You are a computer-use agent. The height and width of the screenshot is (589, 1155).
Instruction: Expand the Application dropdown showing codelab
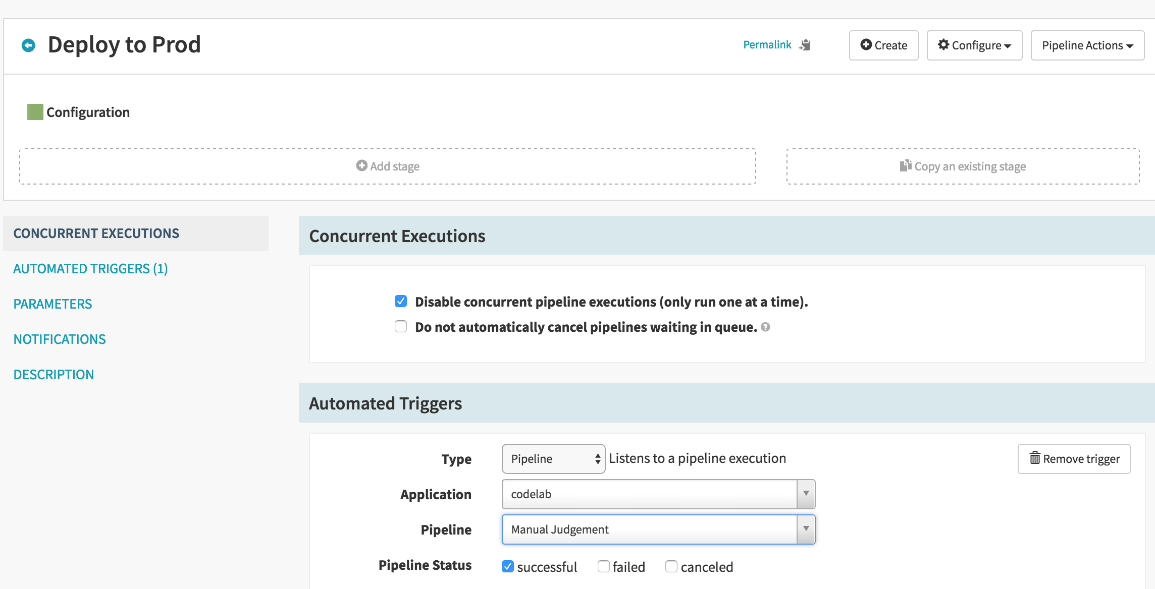[658, 494]
